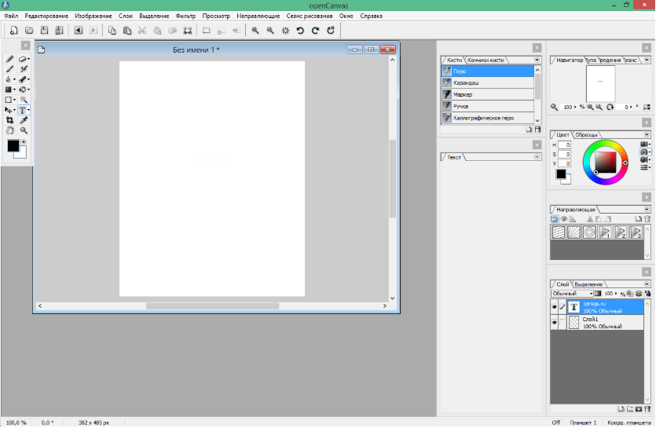Select the Crop tool
Screen dimensions: 656x428
pos(9,121)
